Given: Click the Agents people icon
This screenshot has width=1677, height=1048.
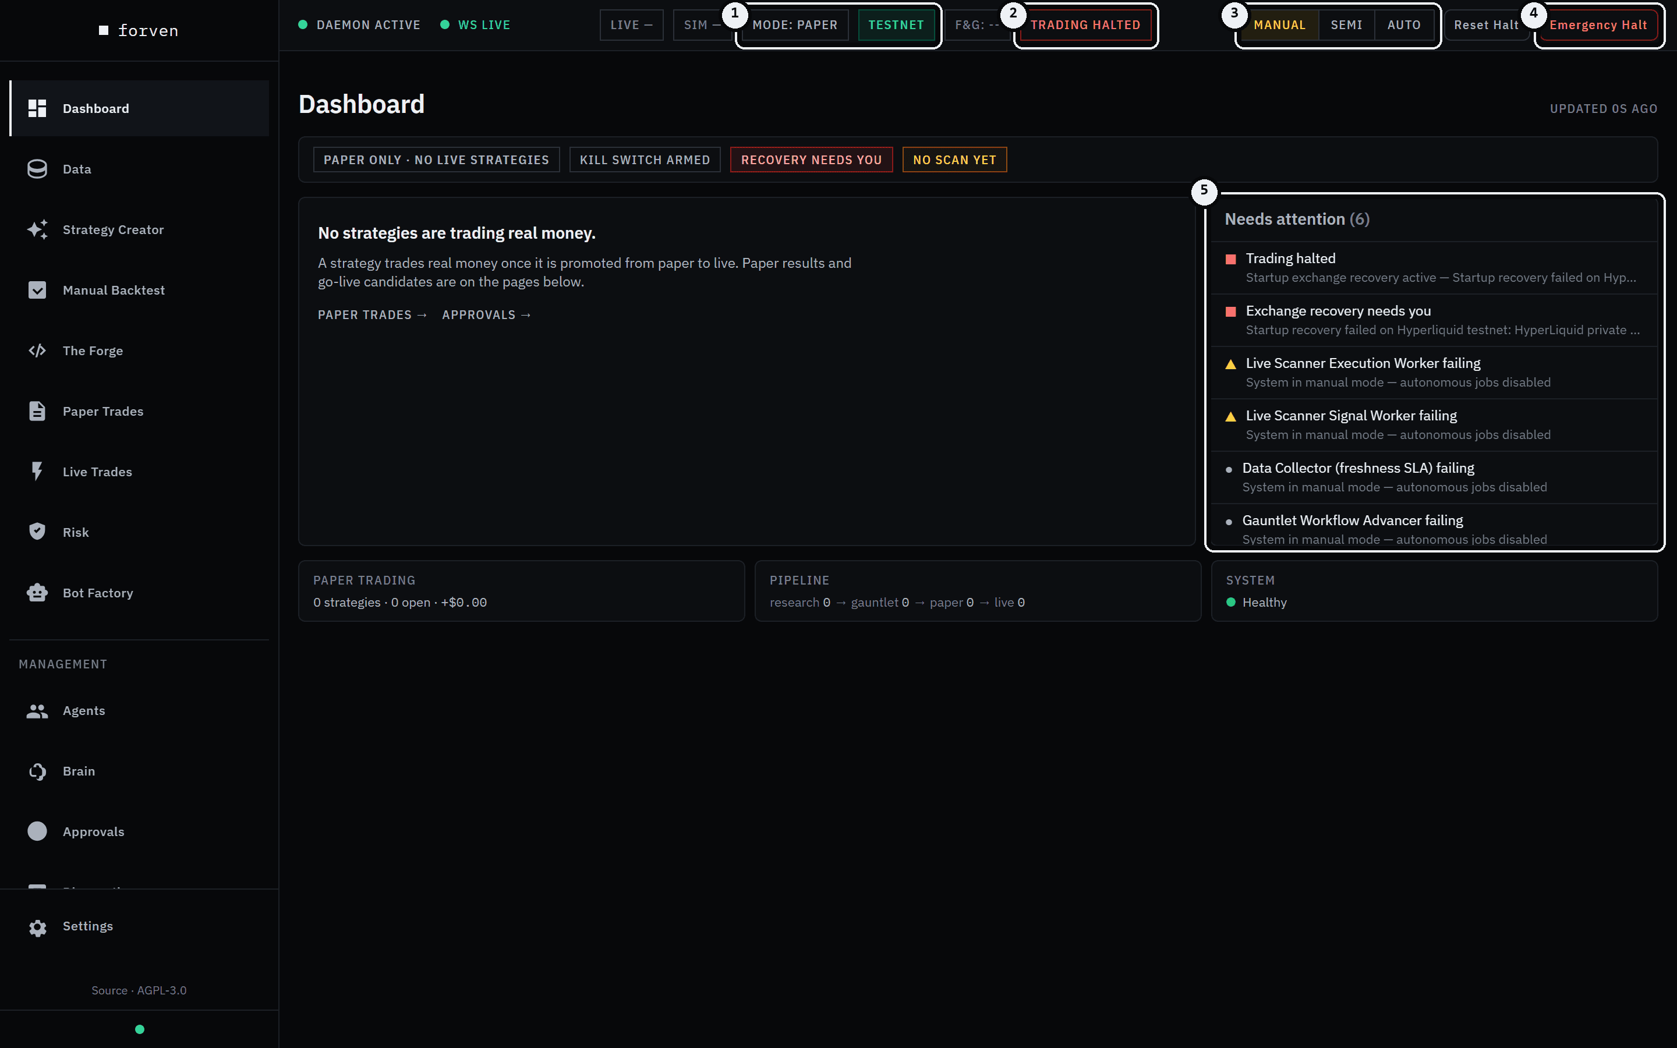Looking at the screenshot, I should (37, 710).
